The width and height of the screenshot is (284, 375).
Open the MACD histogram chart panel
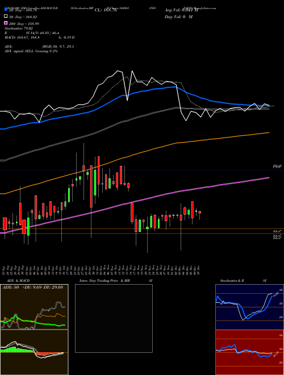click(x=34, y=352)
